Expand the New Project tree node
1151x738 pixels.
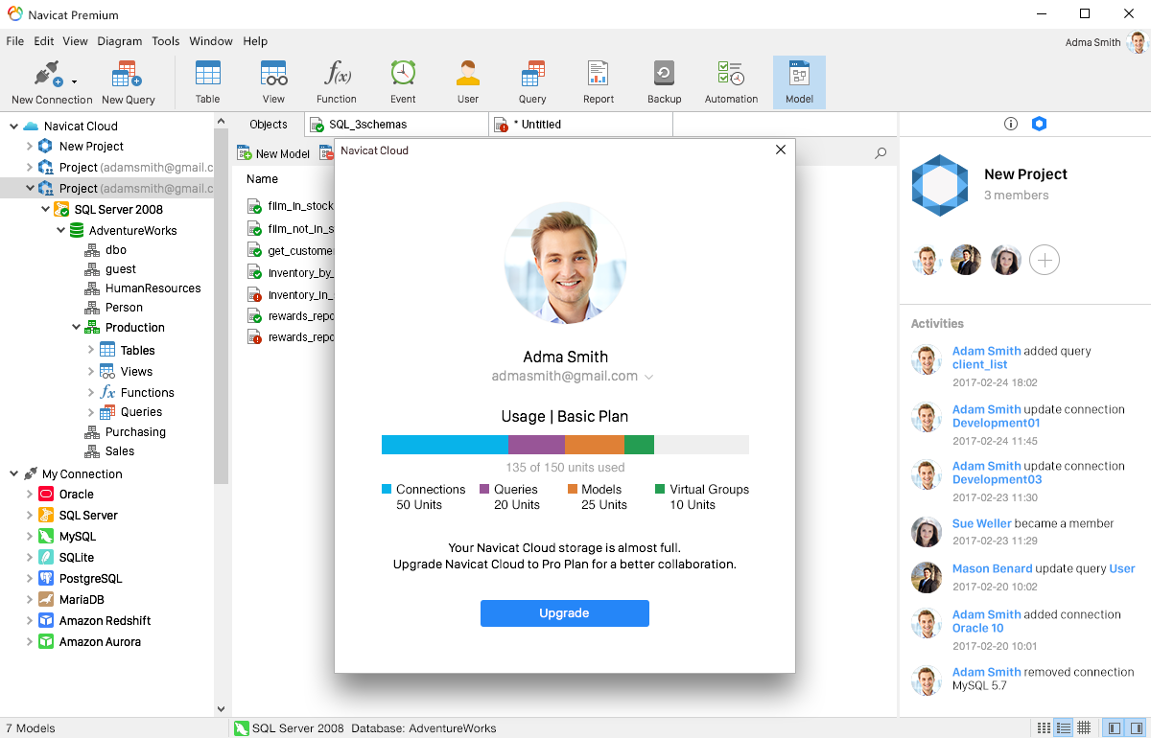pos(29,147)
